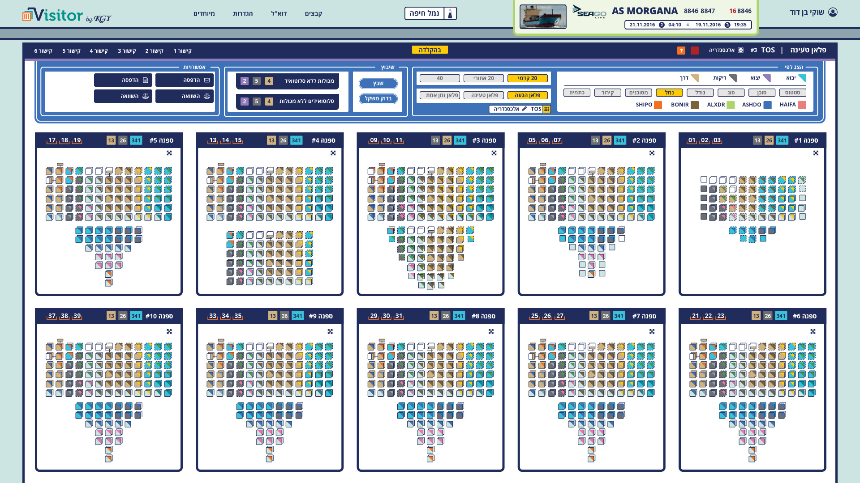Click the TOS grid icon beside אלכסנדריה
This screenshot has height=483, width=860.
[546, 109]
